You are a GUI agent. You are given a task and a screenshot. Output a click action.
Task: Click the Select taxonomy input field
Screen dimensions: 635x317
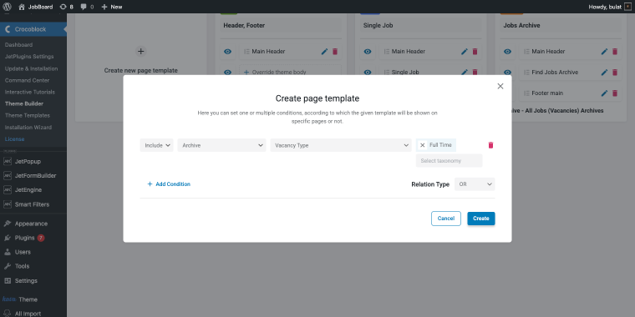449,160
